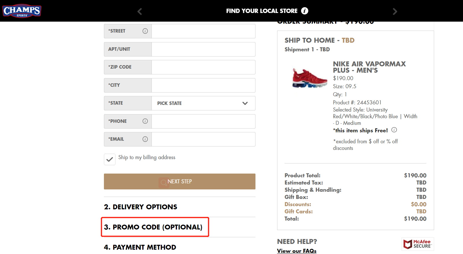463x254 pixels.
Task: Click the McAfee Secure badge
Action: [418, 244]
